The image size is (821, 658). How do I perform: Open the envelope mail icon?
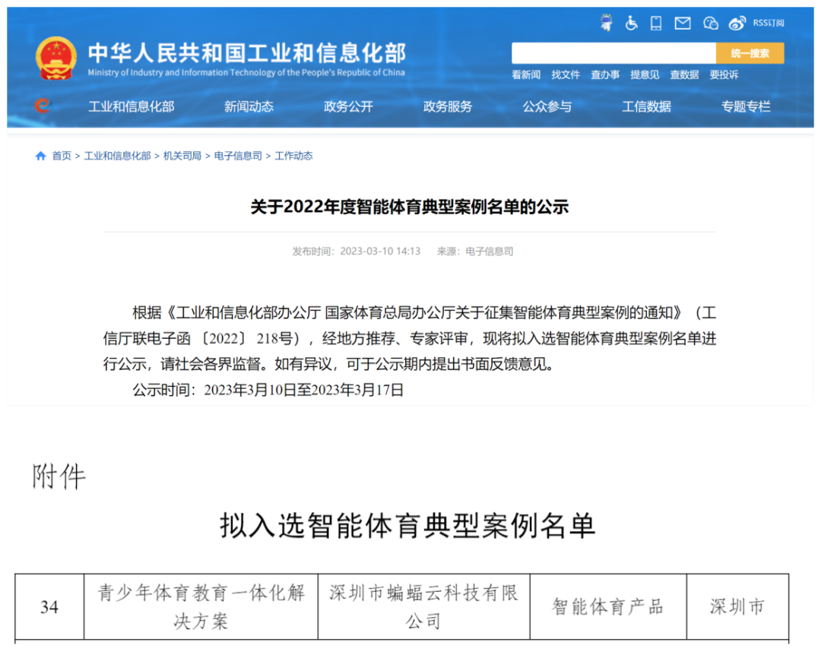pos(682,23)
